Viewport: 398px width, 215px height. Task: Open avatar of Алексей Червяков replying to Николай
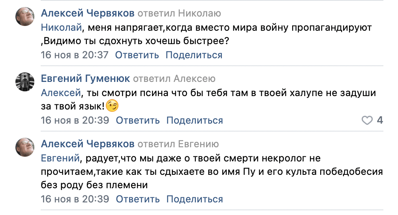(x=25, y=18)
